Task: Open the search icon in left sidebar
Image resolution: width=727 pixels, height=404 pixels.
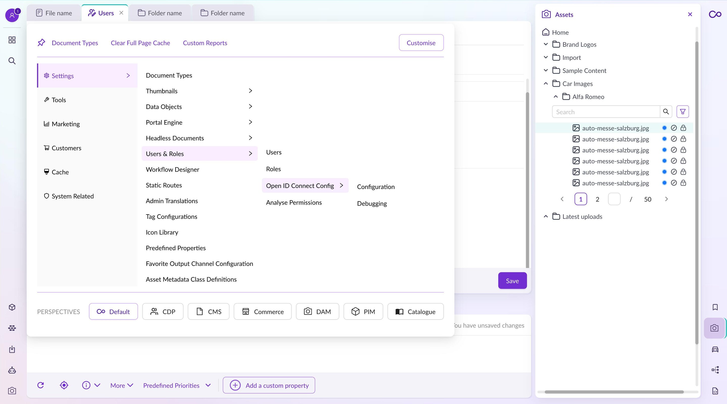Action: [x=12, y=61]
